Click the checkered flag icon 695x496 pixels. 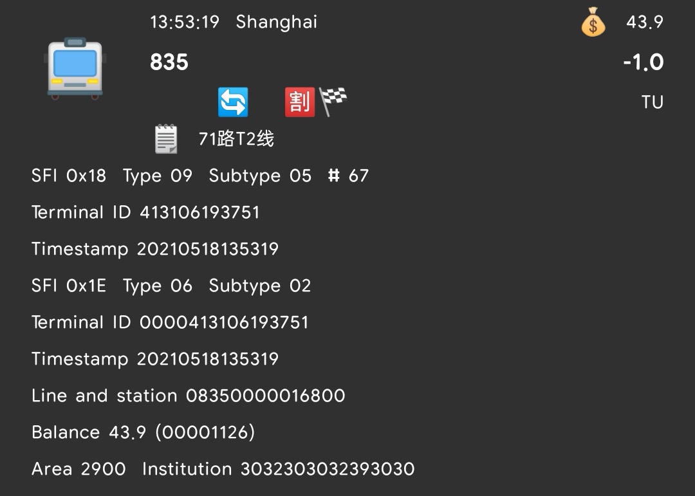333,101
